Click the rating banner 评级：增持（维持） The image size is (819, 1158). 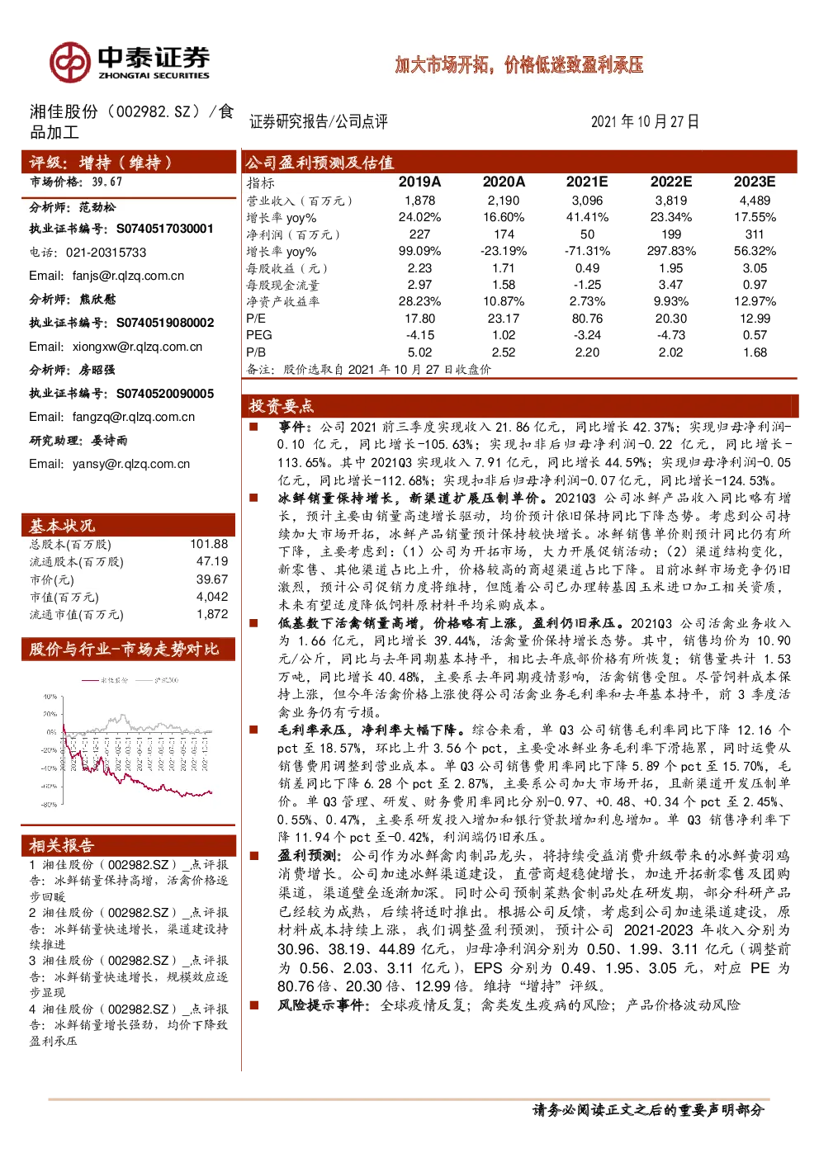[129, 162]
